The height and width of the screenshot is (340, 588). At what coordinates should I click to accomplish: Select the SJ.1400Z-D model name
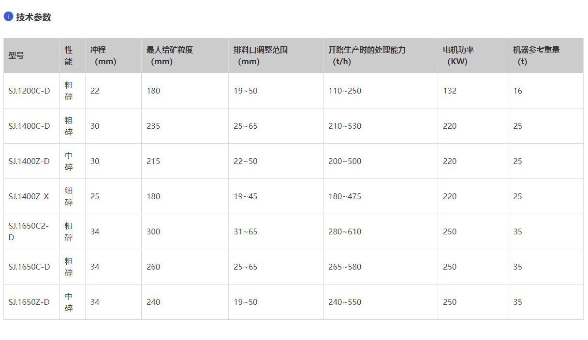[x=29, y=161]
